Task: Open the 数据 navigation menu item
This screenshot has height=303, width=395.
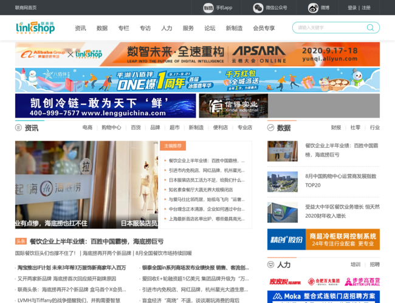Action: [x=102, y=28]
